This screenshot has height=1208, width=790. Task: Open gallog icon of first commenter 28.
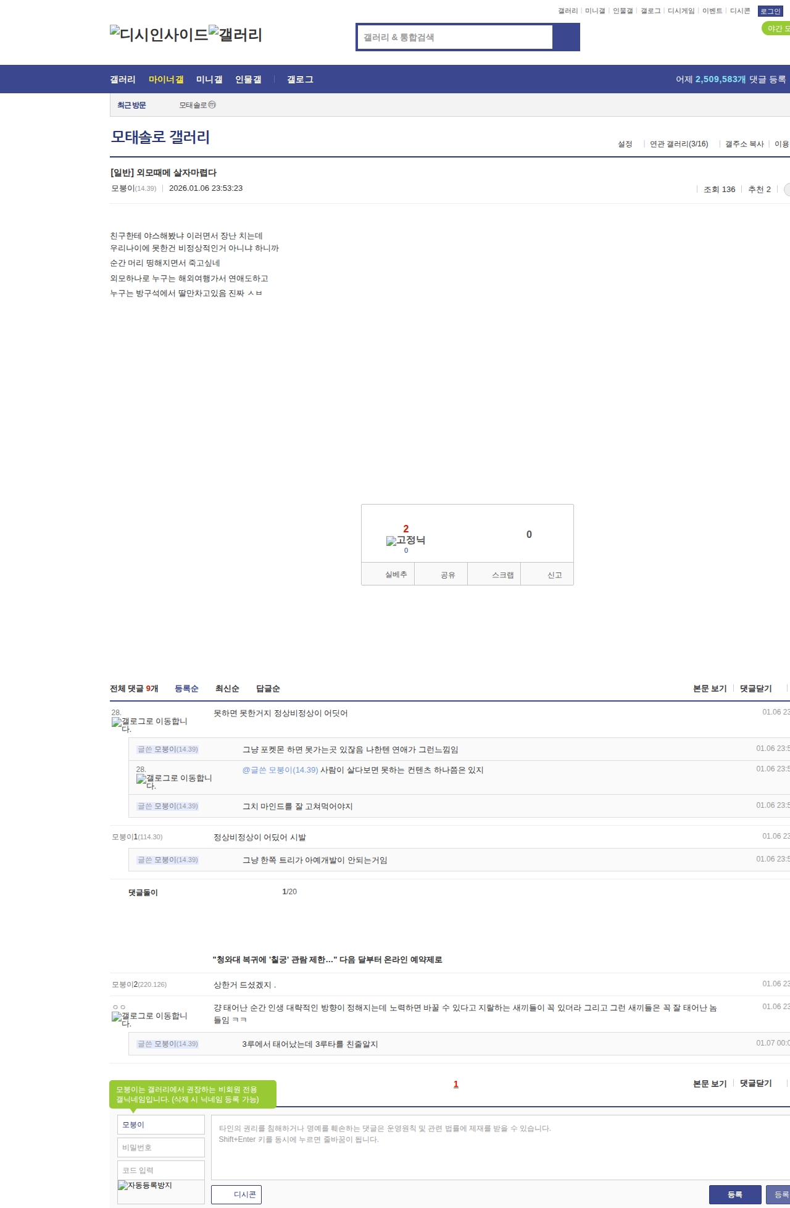[149, 724]
